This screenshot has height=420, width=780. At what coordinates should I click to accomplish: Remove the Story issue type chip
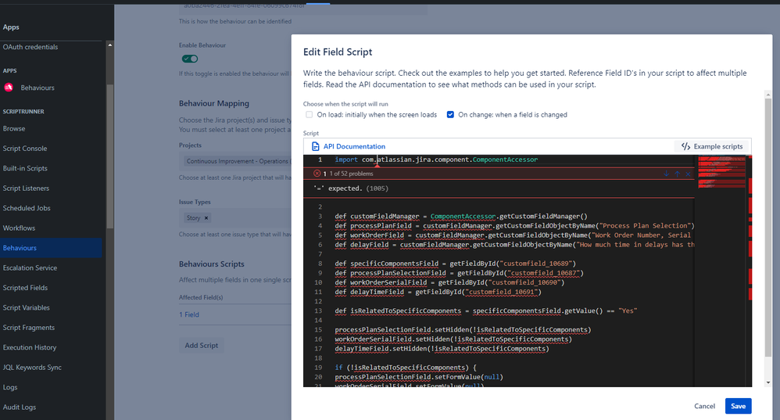click(x=206, y=218)
